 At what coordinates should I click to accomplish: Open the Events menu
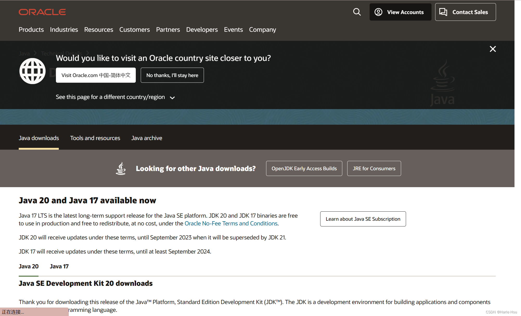coord(233,30)
